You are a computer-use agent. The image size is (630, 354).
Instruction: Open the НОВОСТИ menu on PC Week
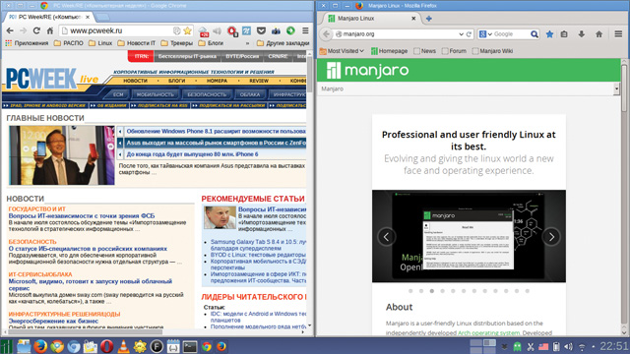[135, 81]
